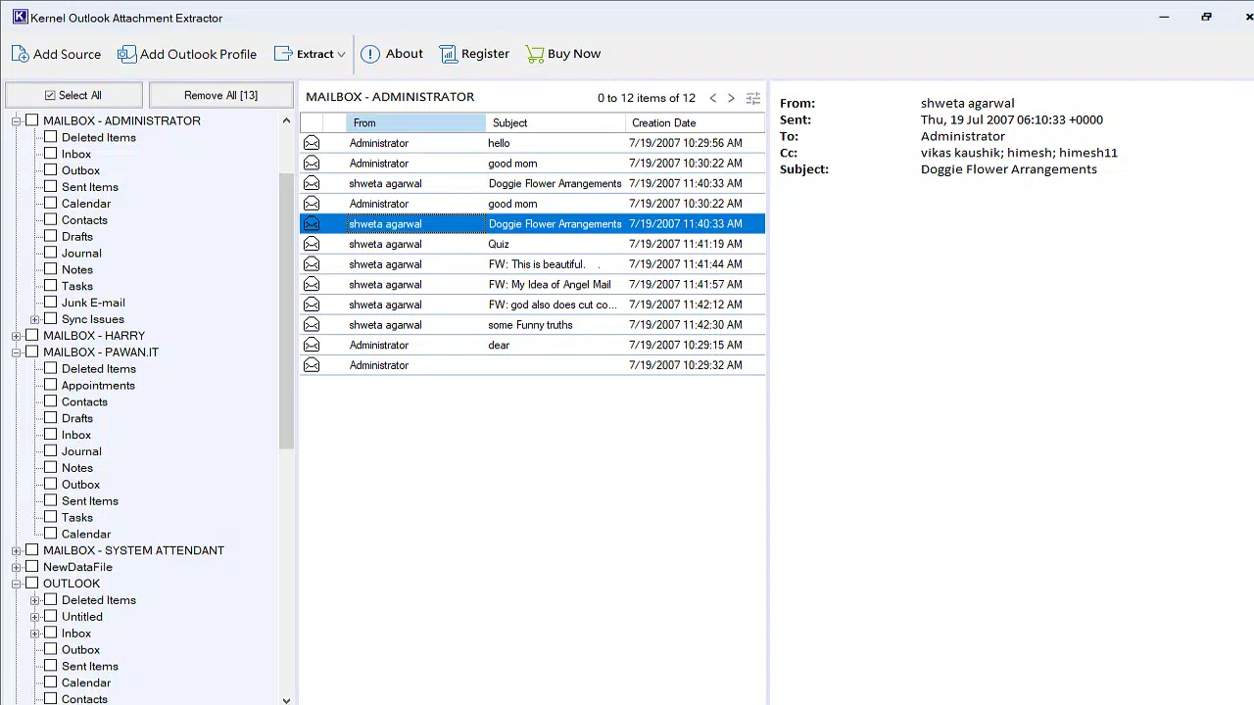Screen dimensions: 1254x705
Task: Click envelope icon of FW: My Idea of Angel Mail
Action: pyautogui.click(x=312, y=284)
